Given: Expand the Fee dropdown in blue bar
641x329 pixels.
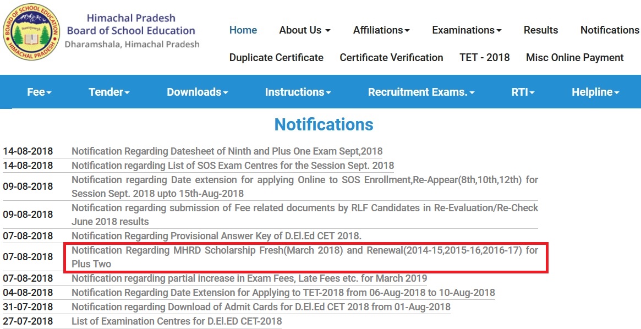Looking at the screenshot, I should point(39,92).
